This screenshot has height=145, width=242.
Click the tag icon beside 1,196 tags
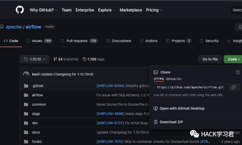[85, 59]
